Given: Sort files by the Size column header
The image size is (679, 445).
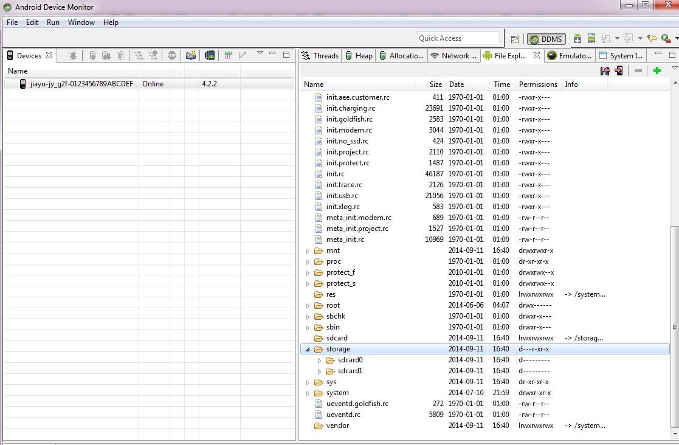Looking at the screenshot, I should (x=435, y=85).
